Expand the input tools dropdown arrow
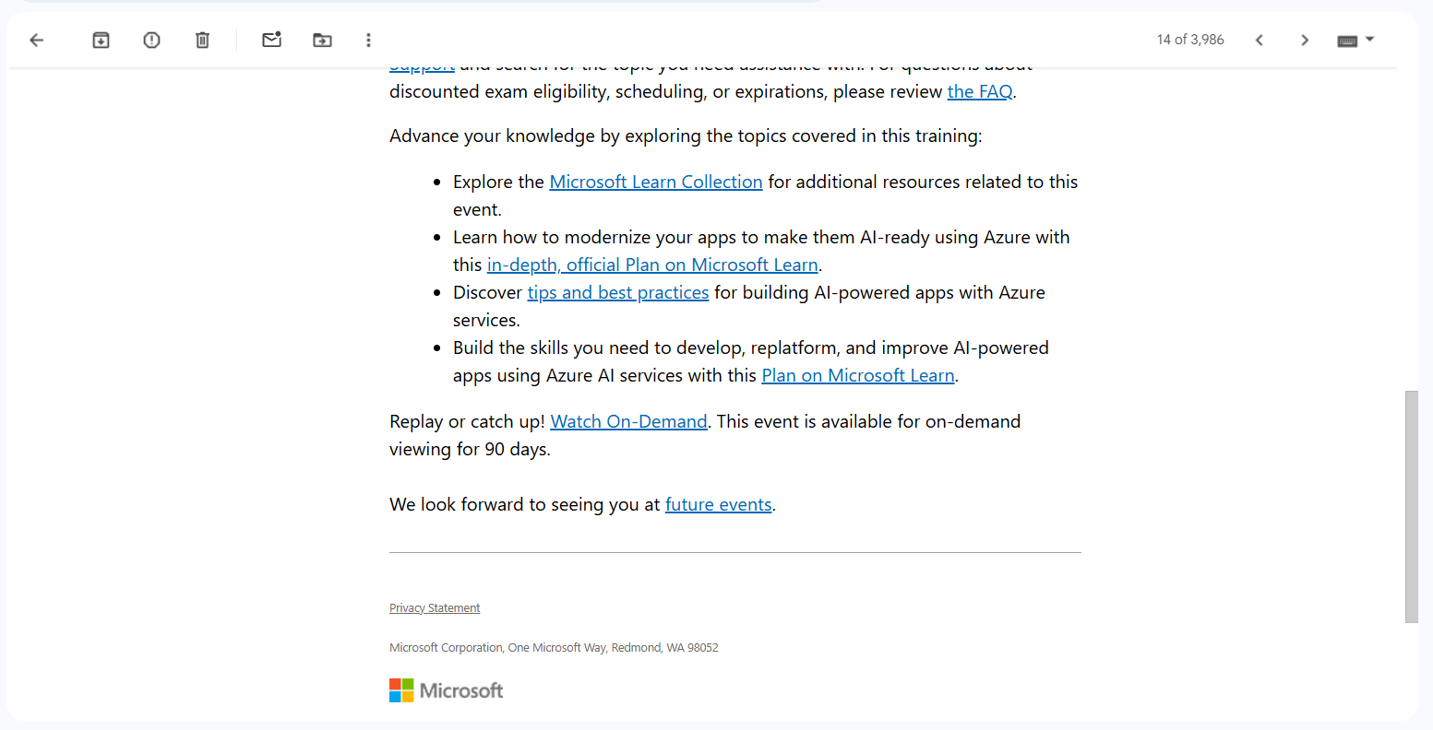The width and height of the screenshot is (1433, 730). pyautogui.click(x=1369, y=40)
